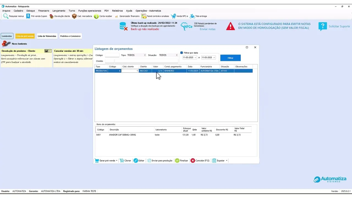Open Cad. mercadoria product registration
Viewport: 352px width, 198px height.
pos(82,16)
